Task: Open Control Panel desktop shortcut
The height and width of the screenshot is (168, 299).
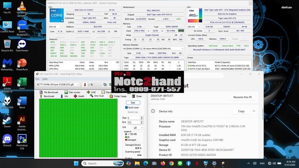Action: click(7, 27)
